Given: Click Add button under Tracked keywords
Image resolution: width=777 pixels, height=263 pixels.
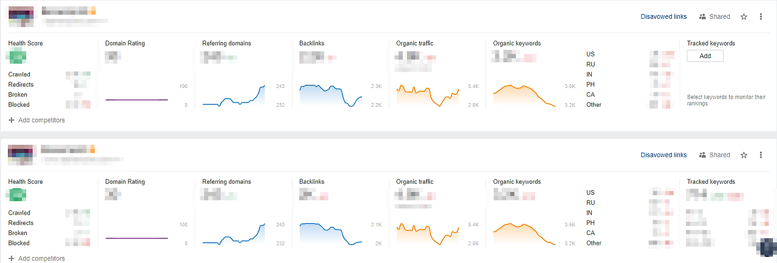Looking at the screenshot, I should tap(705, 56).
